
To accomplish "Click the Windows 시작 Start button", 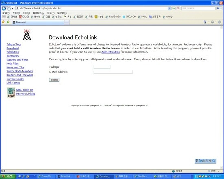I will click(8, 177).
